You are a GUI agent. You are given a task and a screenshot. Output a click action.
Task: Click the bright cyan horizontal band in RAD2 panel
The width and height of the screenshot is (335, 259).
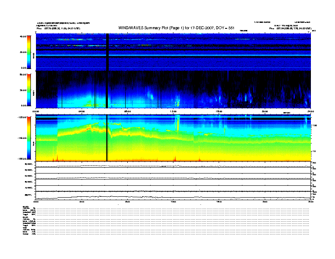173,55
